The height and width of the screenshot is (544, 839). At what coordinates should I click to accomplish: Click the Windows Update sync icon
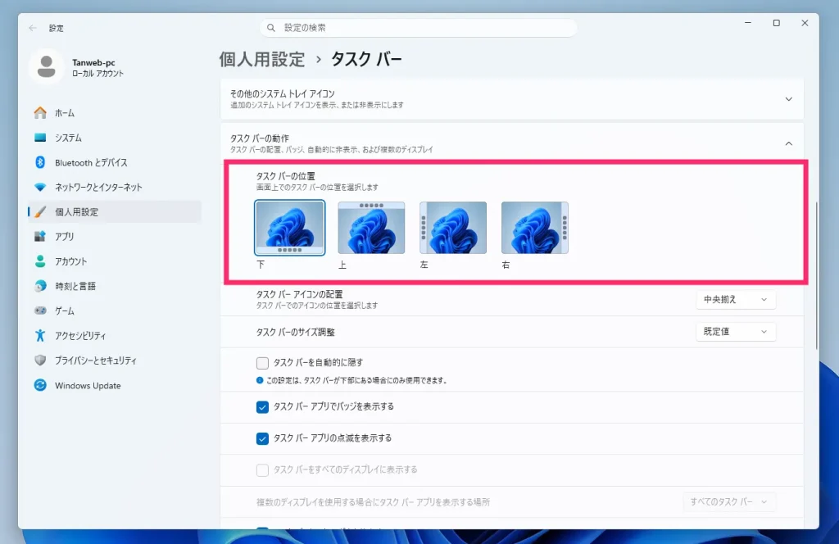[40, 385]
